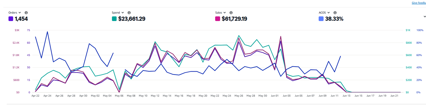Click the May 26 date marker
Screen dimensions: 426x105
[239, 96]
